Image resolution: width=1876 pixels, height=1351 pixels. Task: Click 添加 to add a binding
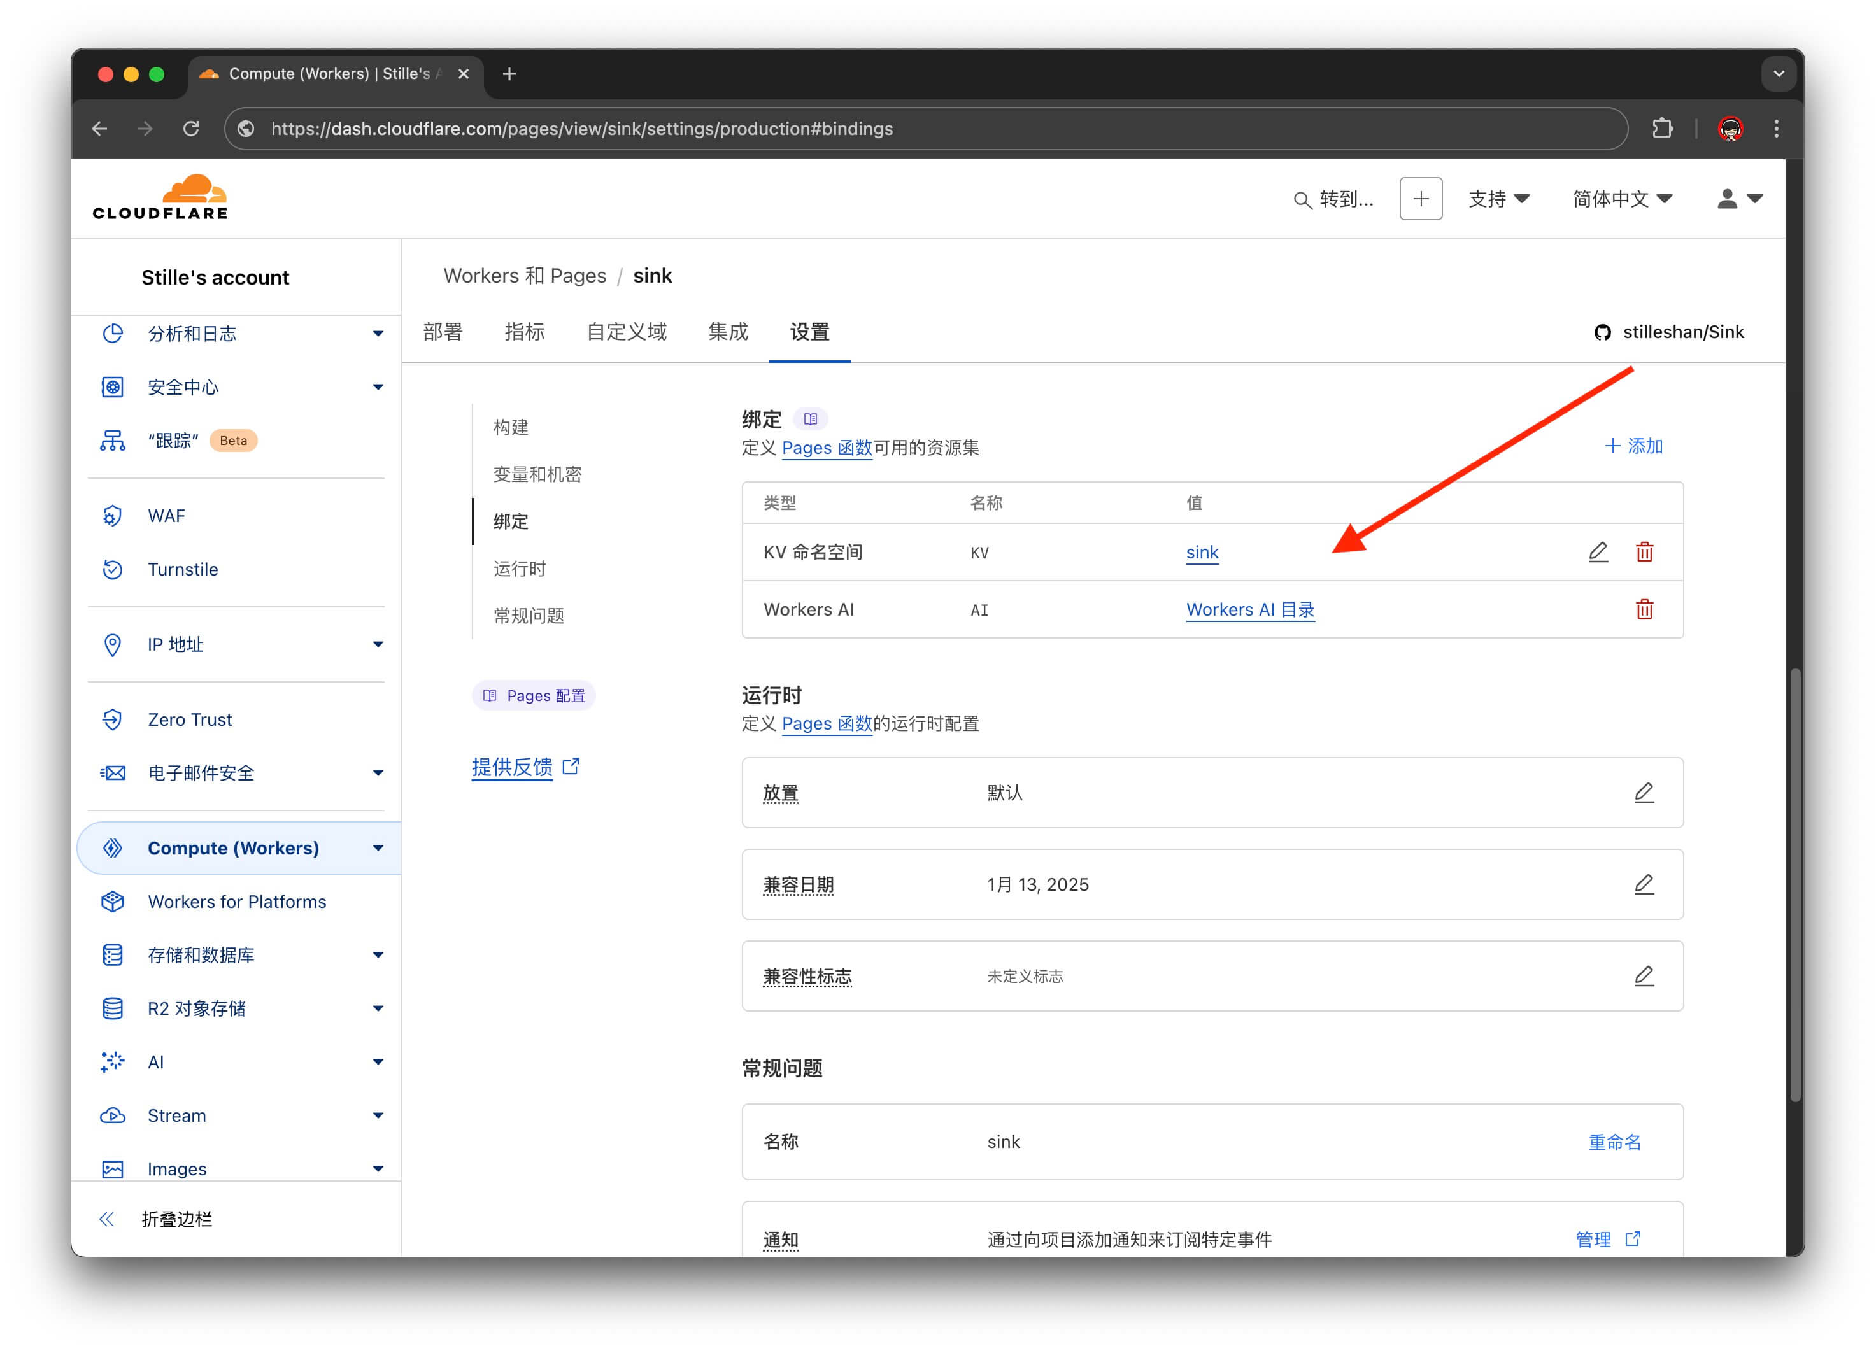click(x=1633, y=446)
